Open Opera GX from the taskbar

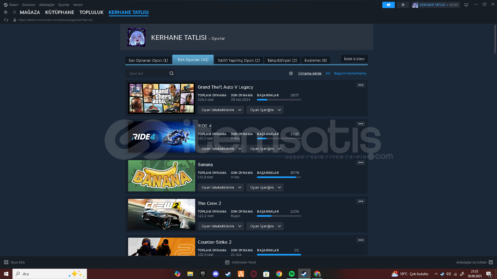pos(253,274)
